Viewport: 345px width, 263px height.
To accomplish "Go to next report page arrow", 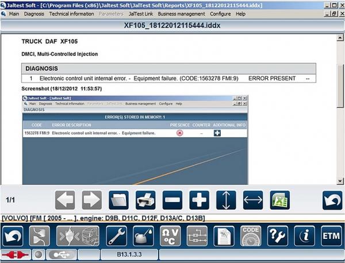I will [92, 200].
